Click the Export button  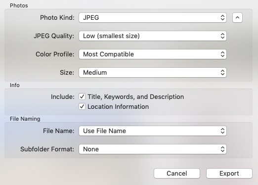click(x=229, y=173)
